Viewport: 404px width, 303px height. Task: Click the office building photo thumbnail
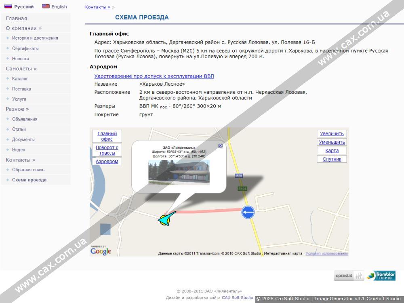pyautogui.click(x=179, y=173)
